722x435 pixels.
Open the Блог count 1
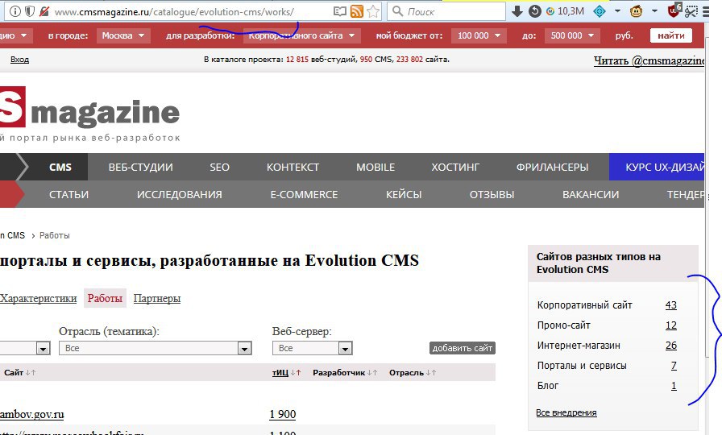pyautogui.click(x=674, y=386)
